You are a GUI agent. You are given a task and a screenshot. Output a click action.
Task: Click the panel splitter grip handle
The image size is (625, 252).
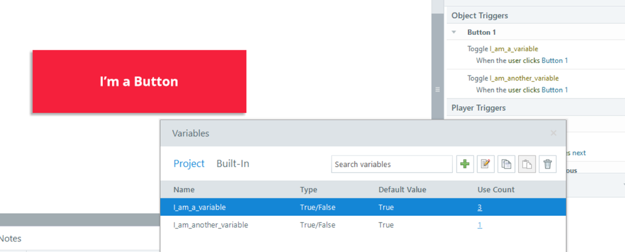coord(437,89)
